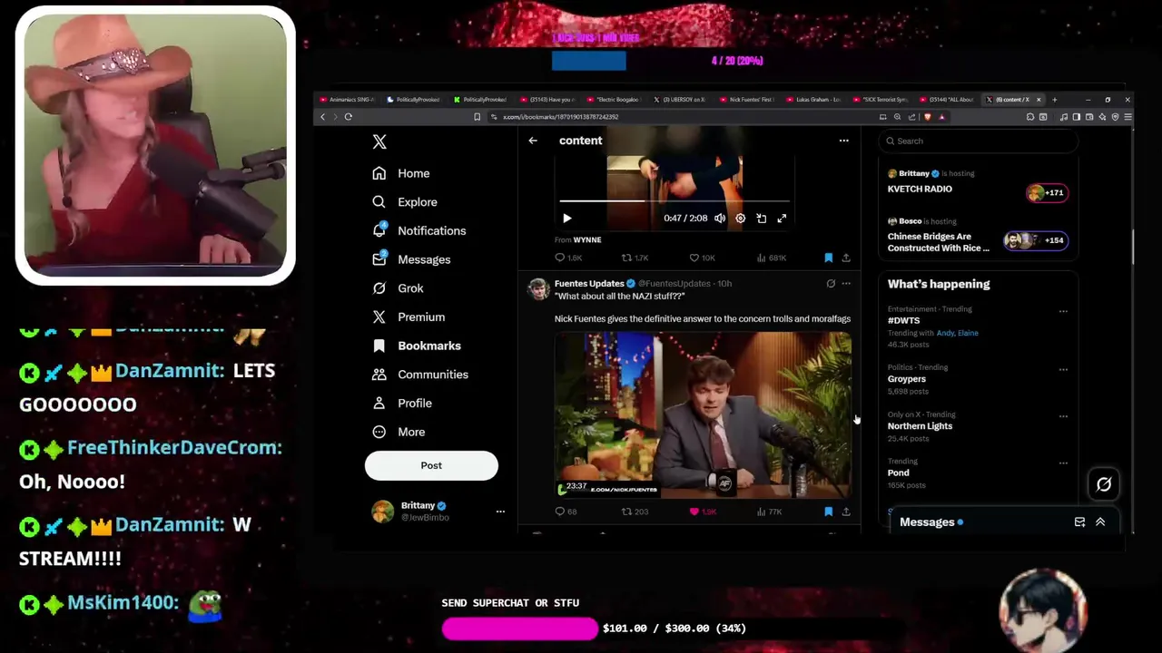Open options for the Groypers trend

(x=1063, y=369)
